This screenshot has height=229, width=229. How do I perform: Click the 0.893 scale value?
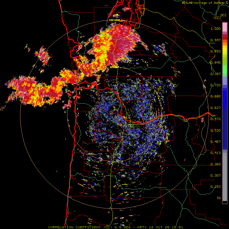pos(216,51)
